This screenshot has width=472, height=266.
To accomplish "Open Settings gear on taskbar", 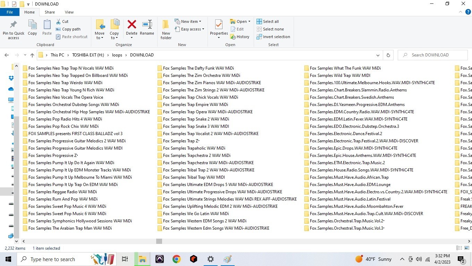I will [211, 259].
